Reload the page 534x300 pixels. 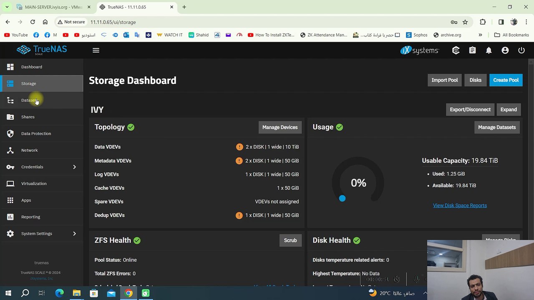pyautogui.click(x=33, y=22)
